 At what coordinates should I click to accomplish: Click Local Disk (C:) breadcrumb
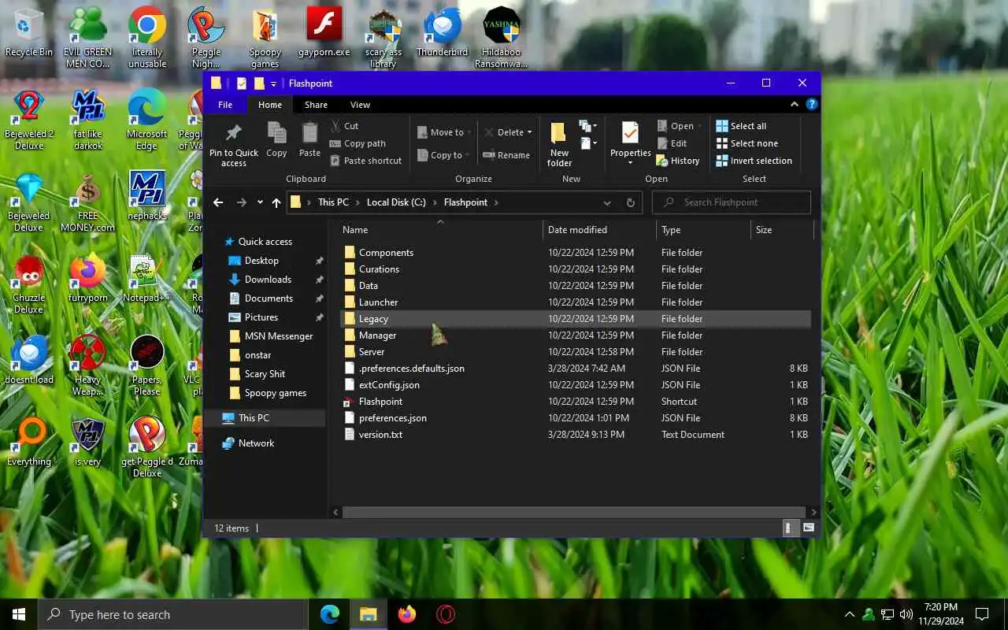point(396,202)
